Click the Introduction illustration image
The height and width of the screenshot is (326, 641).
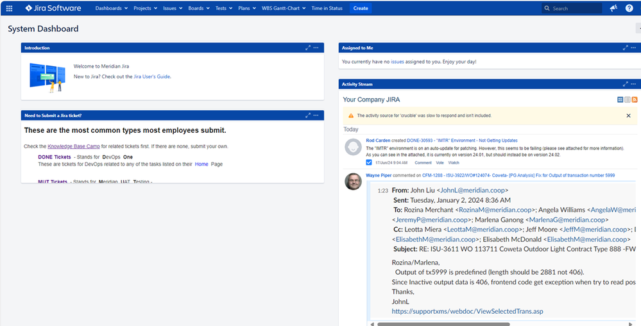pyautogui.click(x=47, y=77)
